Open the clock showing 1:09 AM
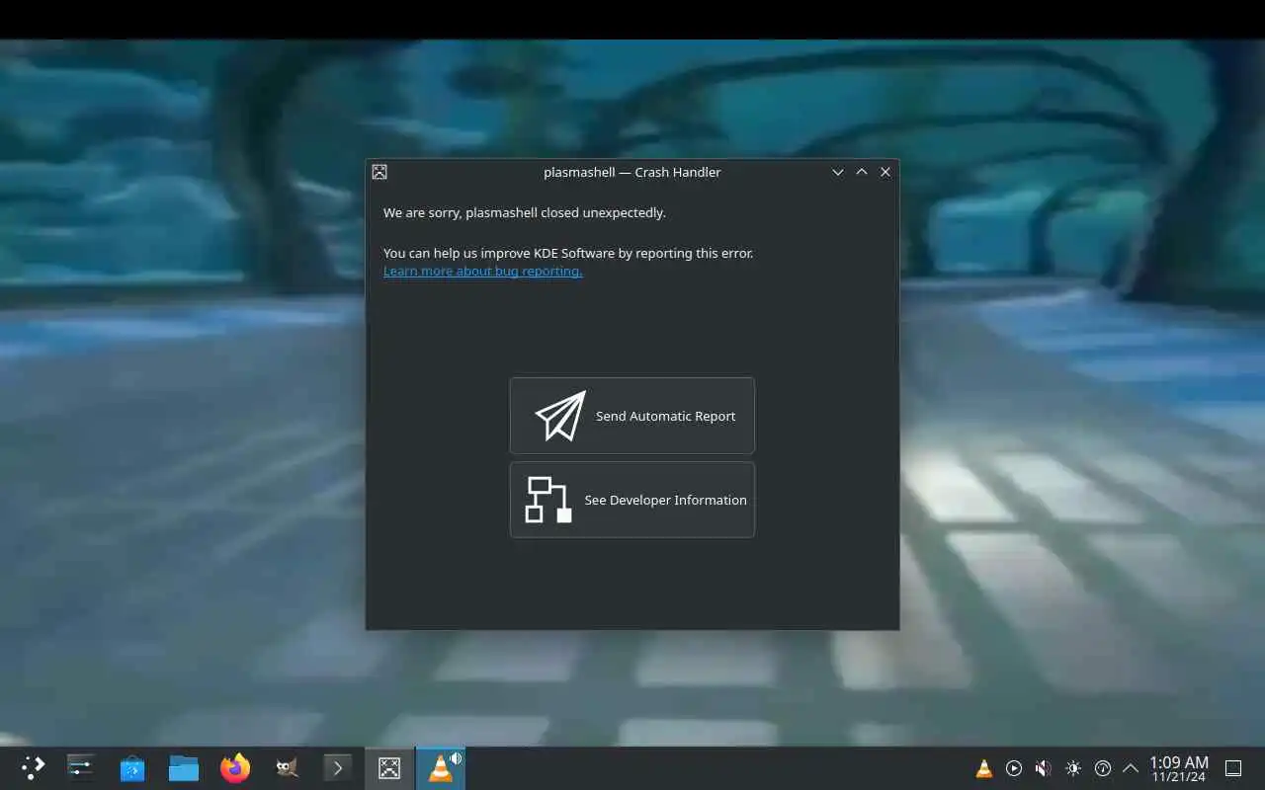 [1179, 768]
